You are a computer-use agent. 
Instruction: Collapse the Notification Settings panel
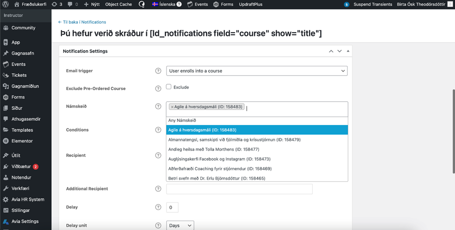click(348, 51)
